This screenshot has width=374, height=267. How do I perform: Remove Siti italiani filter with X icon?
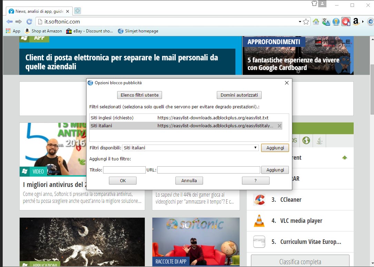click(279, 126)
